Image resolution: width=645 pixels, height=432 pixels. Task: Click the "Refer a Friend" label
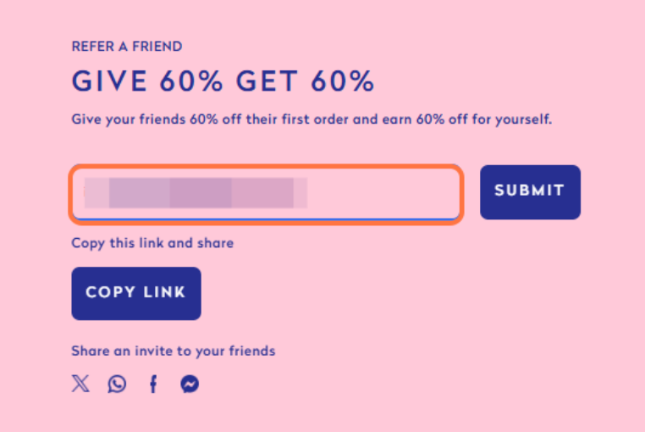(127, 47)
